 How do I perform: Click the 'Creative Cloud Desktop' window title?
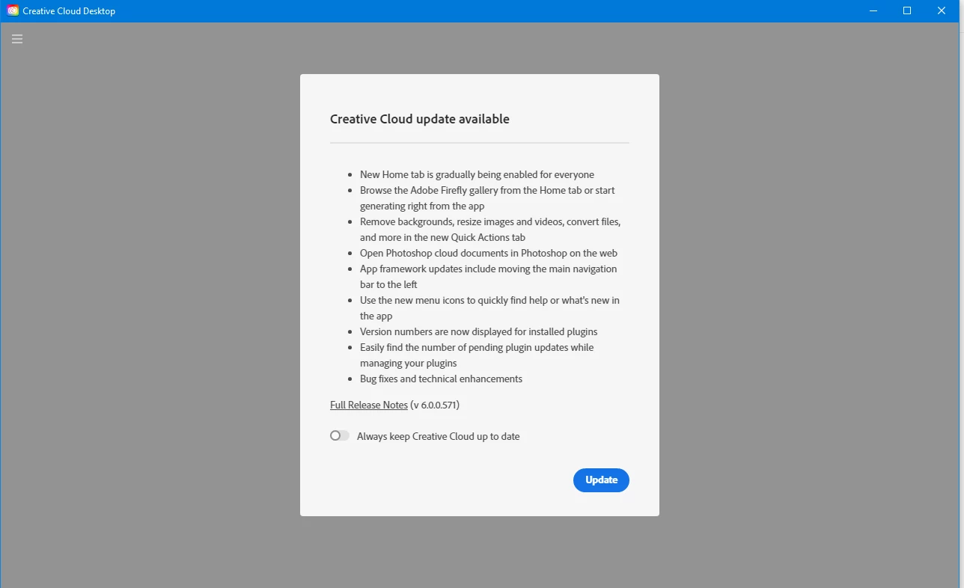pyautogui.click(x=69, y=11)
